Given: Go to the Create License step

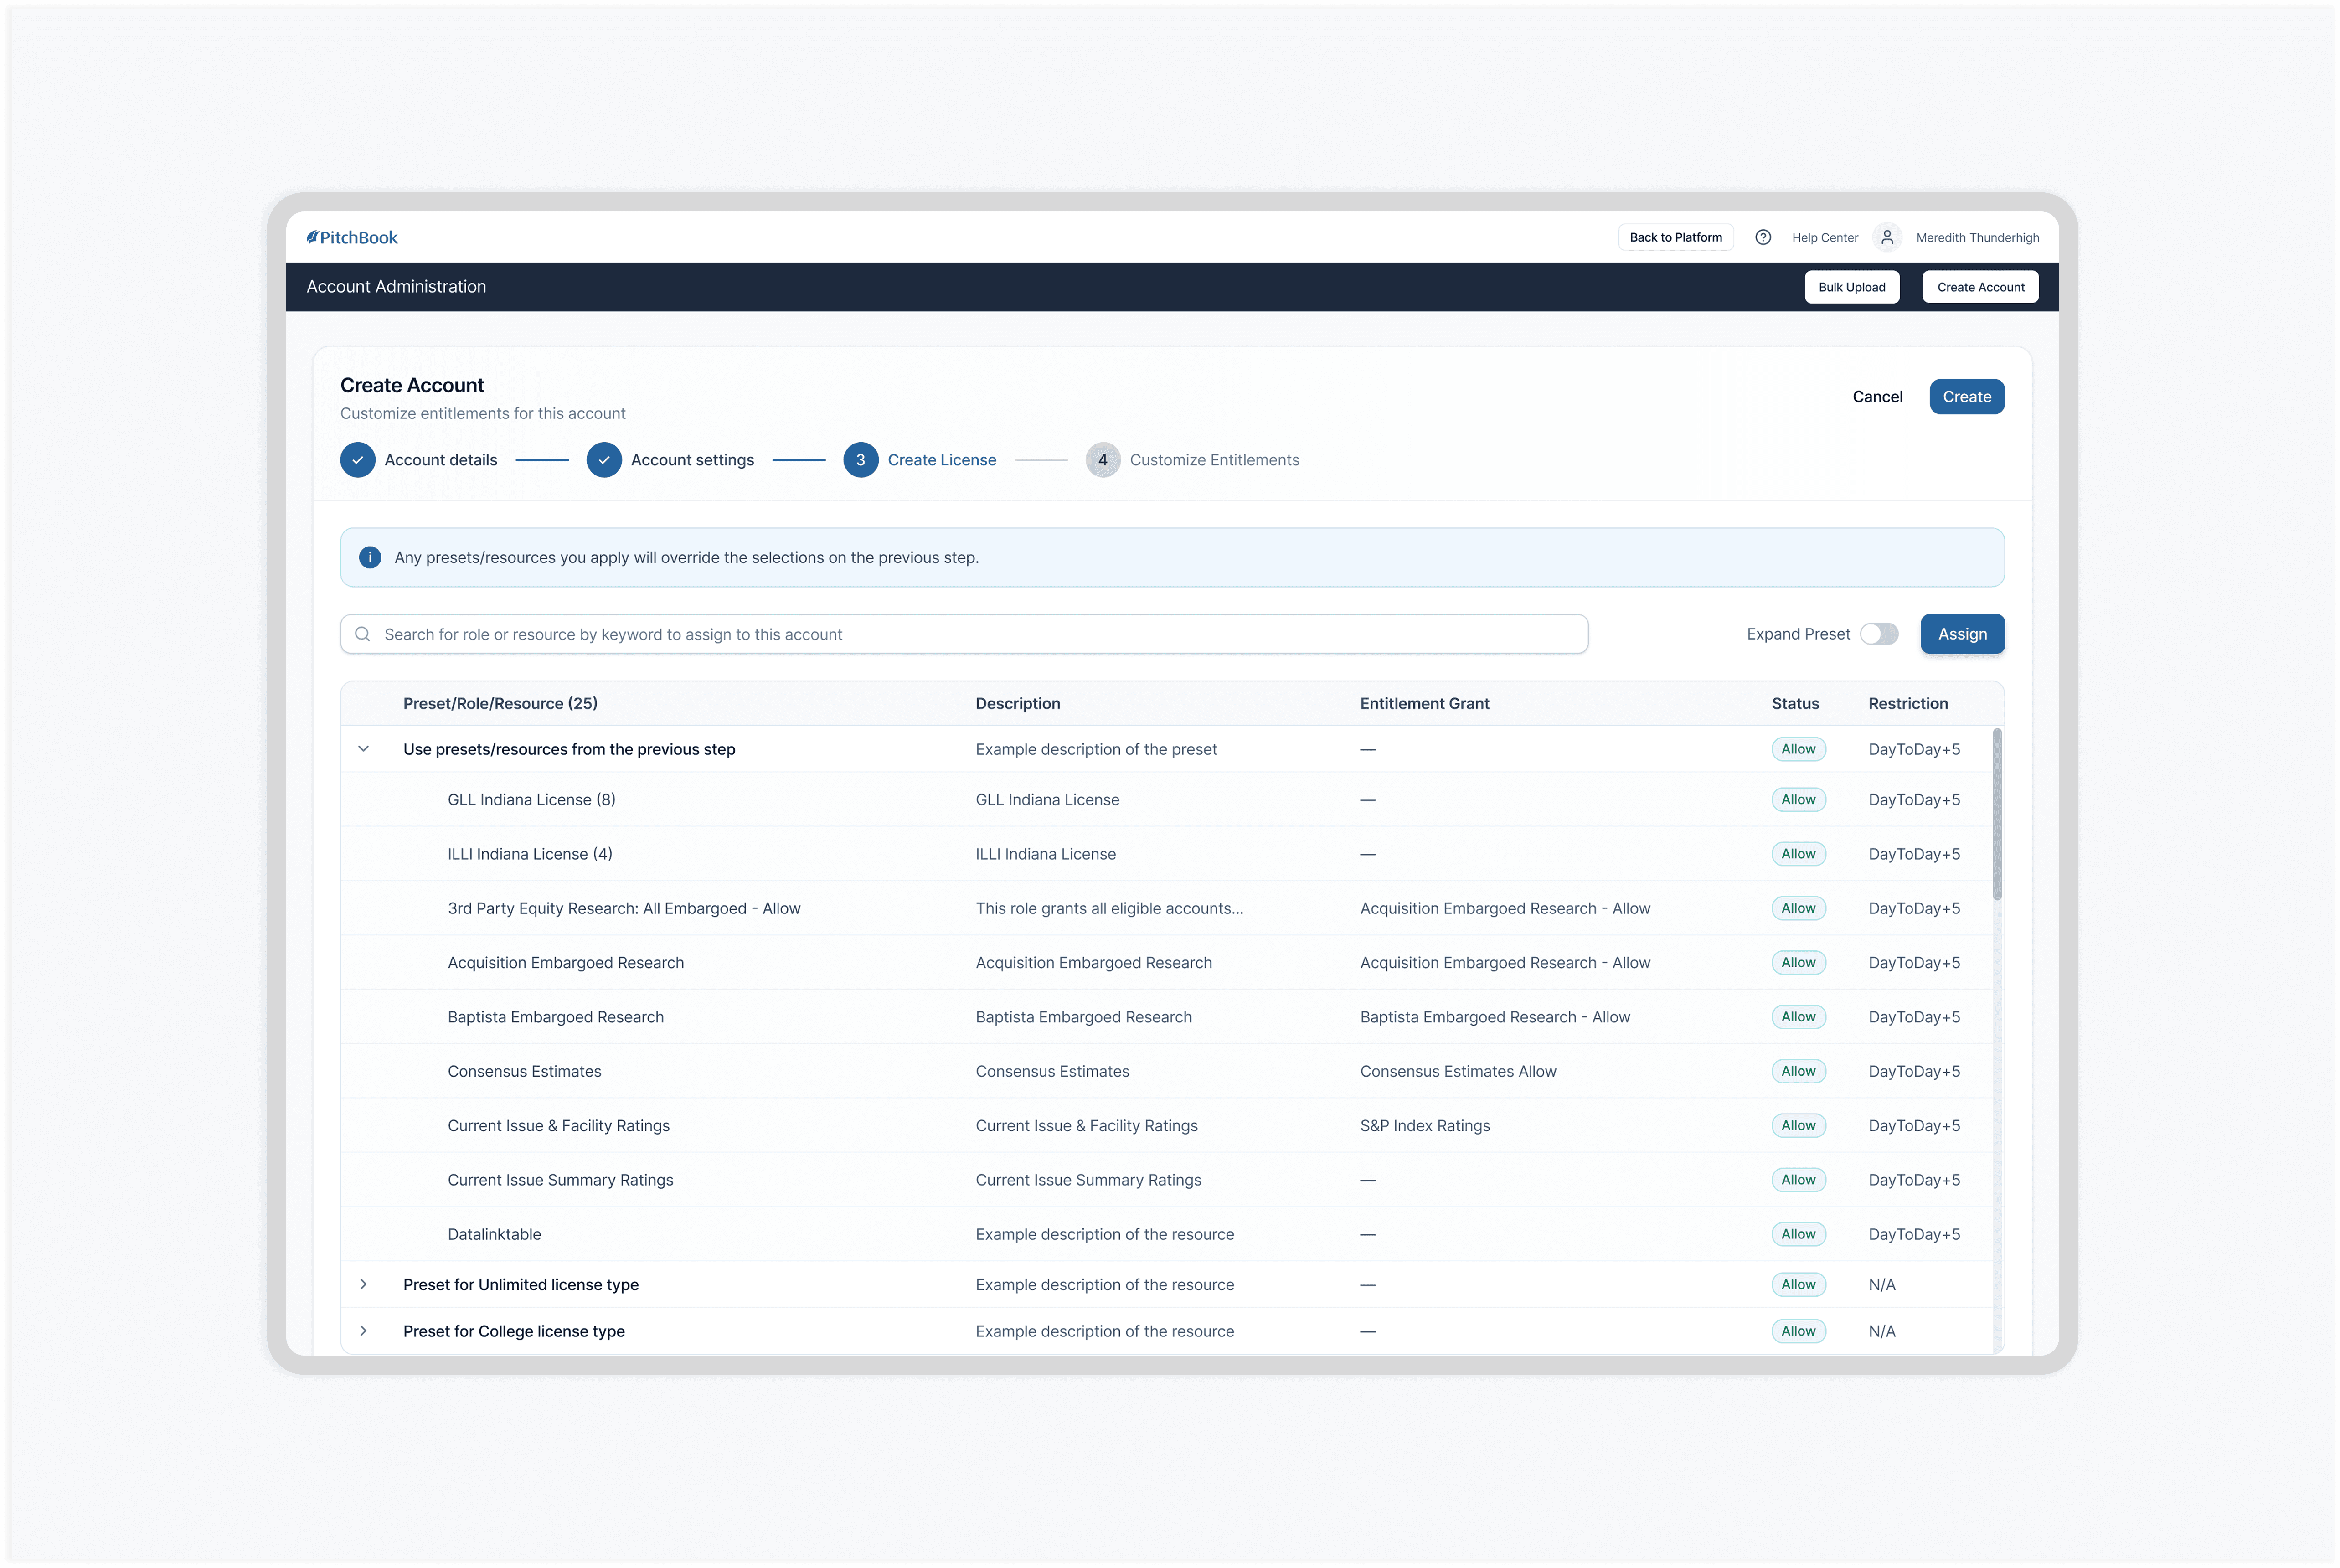Looking at the screenshot, I should click(x=941, y=460).
